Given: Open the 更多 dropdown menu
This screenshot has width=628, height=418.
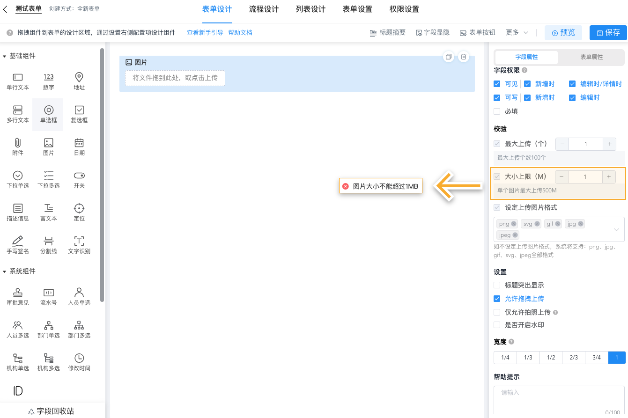Looking at the screenshot, I should click(516, 32).
